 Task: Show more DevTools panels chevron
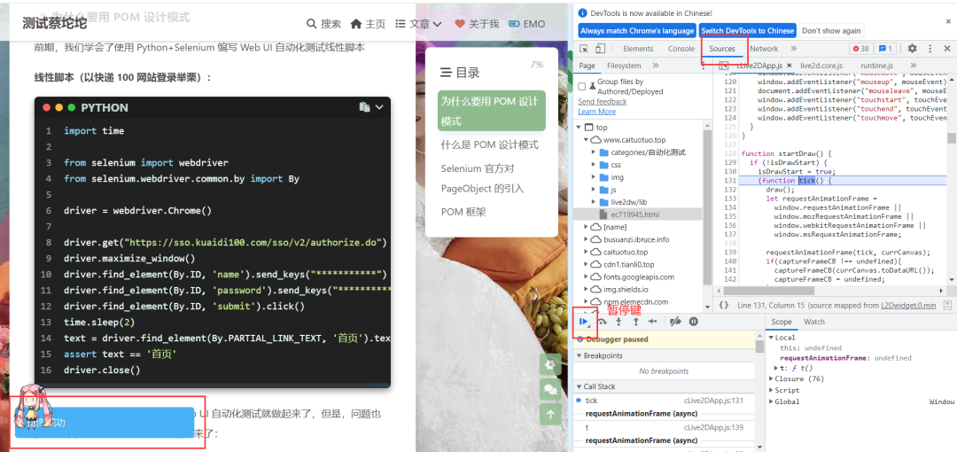click(793, 49)
